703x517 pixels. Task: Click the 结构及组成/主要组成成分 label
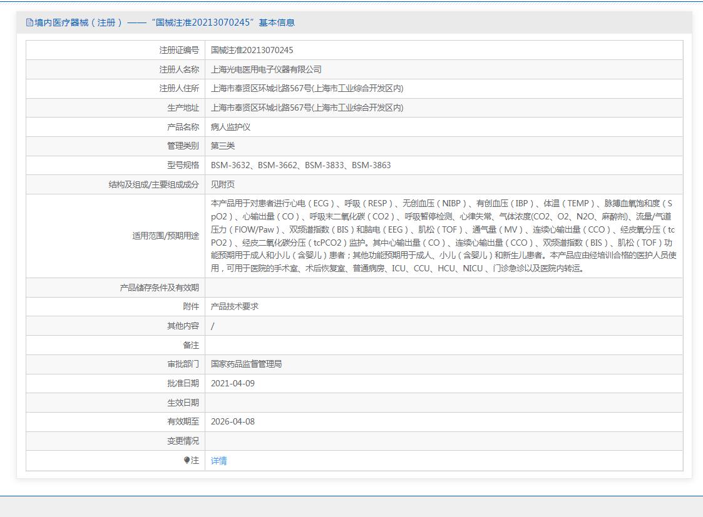(x=154, y=184)
